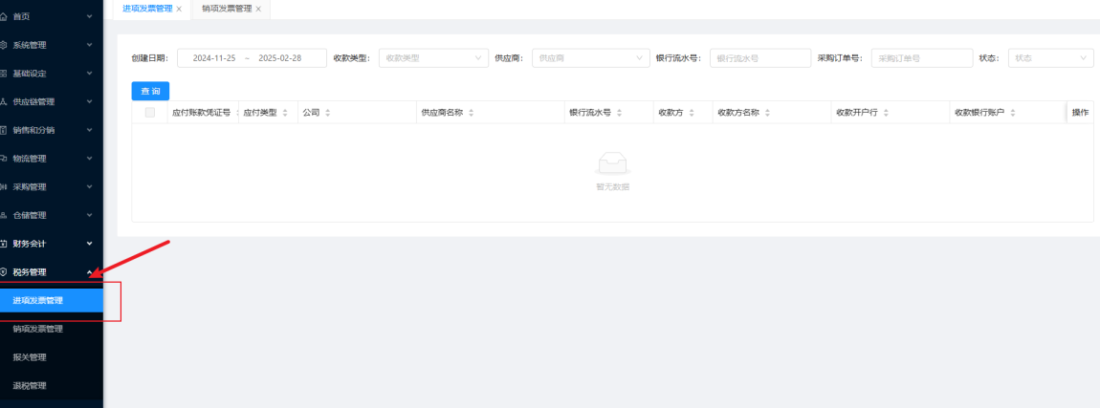This screenshot has width=1100, height=408.
Task: Switch to the 销项发票管理 tab
Action: pos(227,9)
